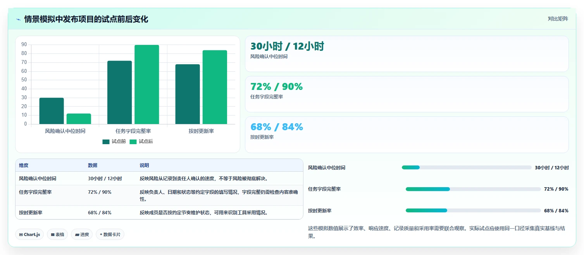This screenshot has height=255, width=584.
Task: Click the 数据卡片 tag chip
Action: [110, 234]
